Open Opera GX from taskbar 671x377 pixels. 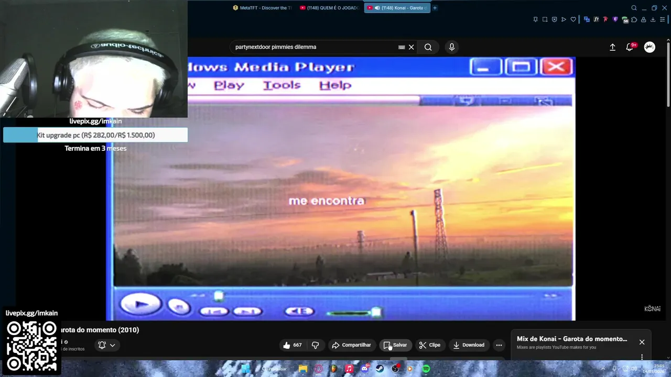318,369
